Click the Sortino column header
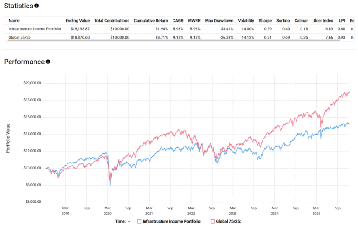Viewport: 358px width, 225px height. [x=284, y=21]
